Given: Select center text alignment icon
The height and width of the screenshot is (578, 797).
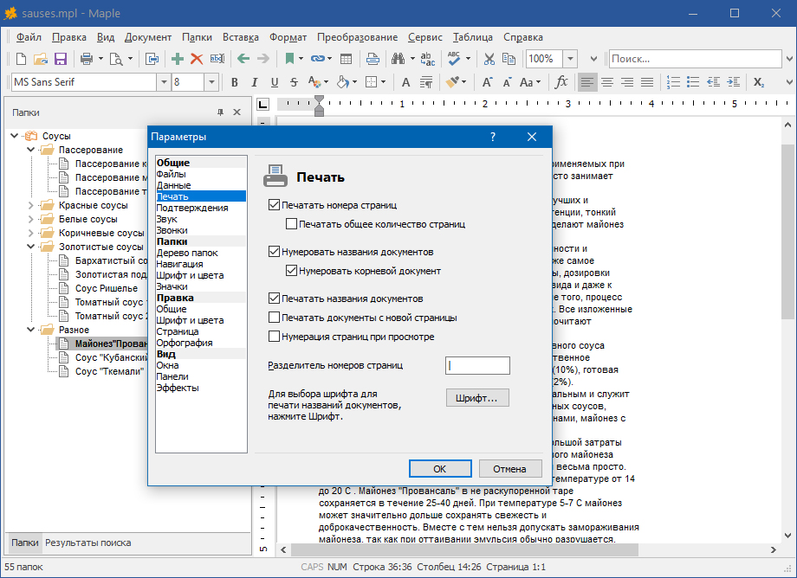Looking at the screenshot, I should (x=607, y=82).
